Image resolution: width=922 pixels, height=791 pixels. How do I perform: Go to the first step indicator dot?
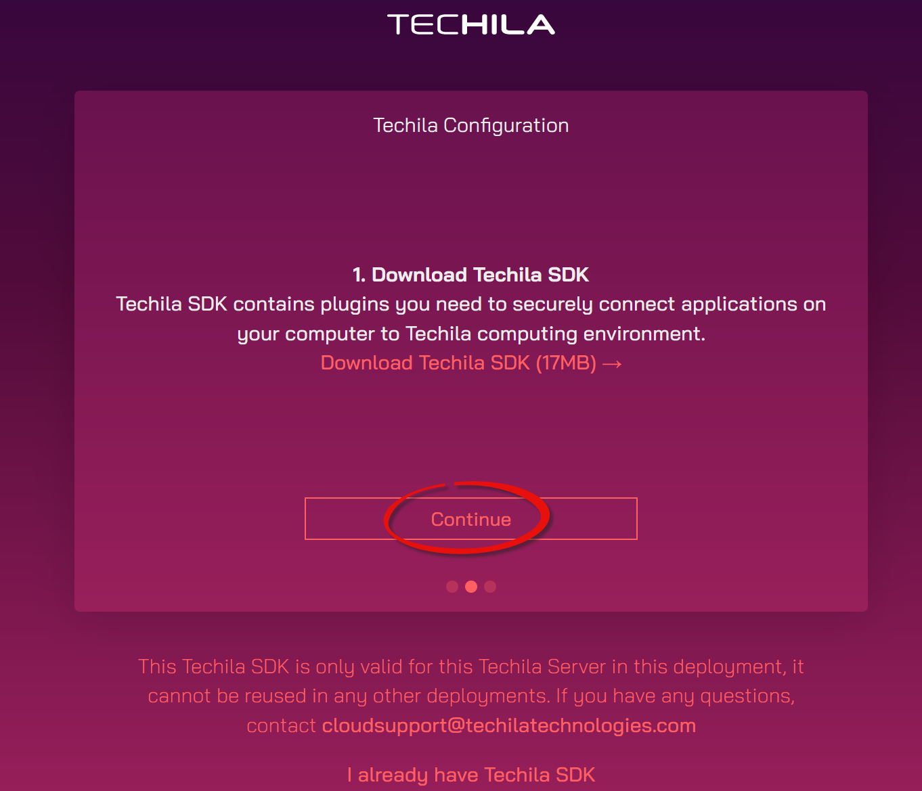coord(452,587)
